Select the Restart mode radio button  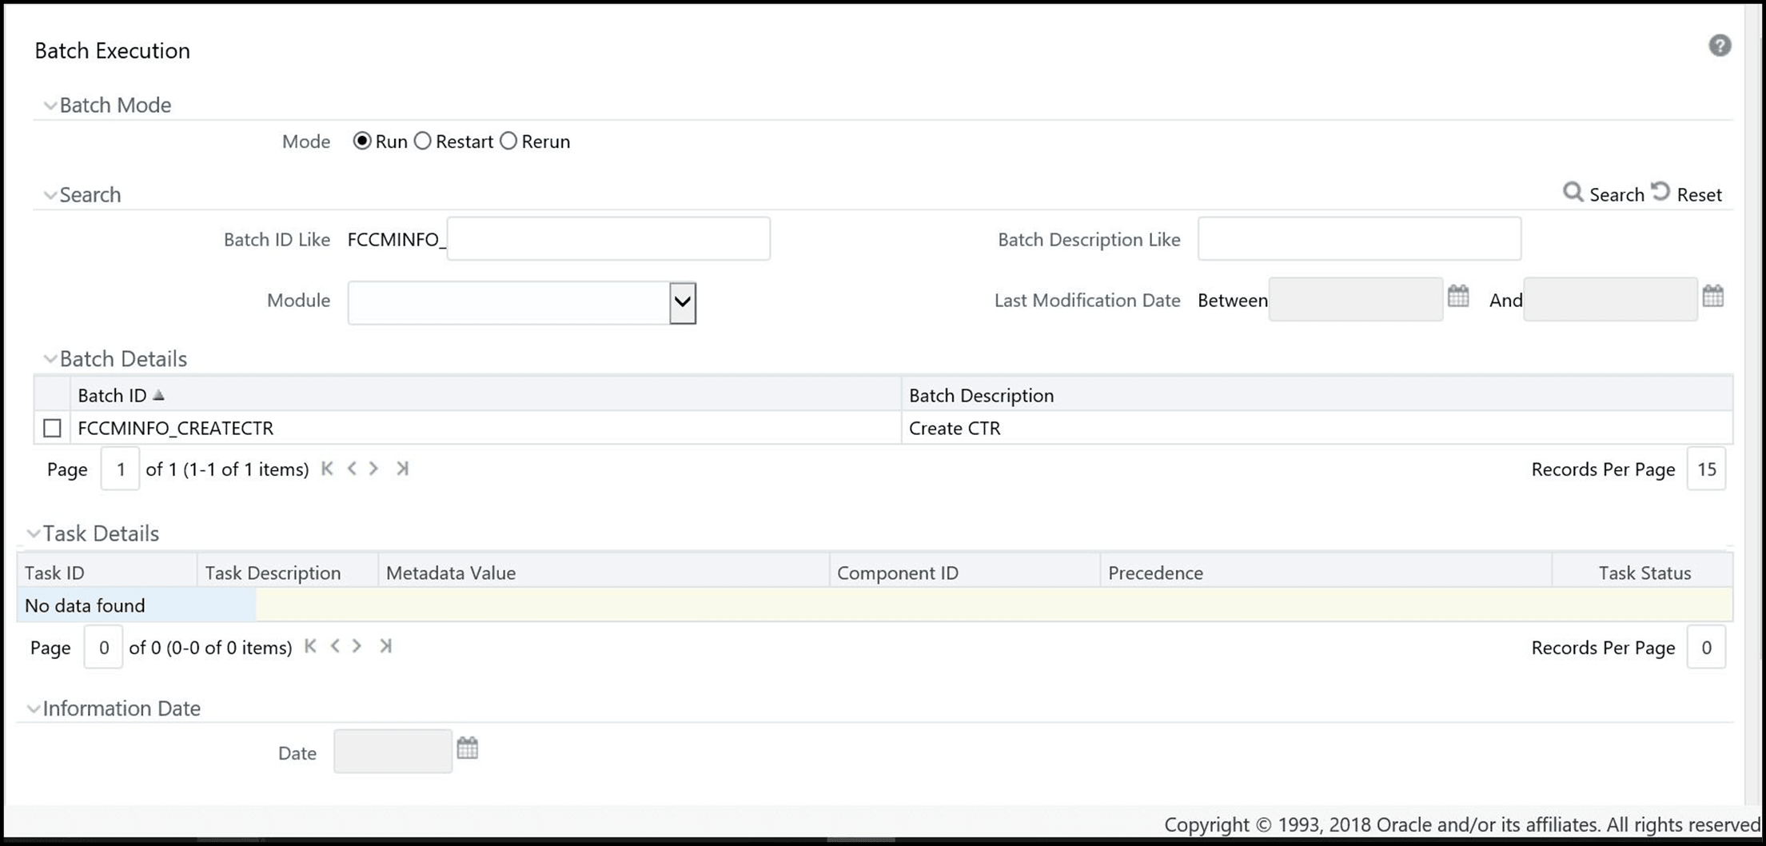(x=423, y=141)
